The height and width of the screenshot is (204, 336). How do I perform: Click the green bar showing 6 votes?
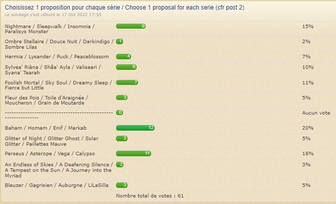(x=126, y=67)
